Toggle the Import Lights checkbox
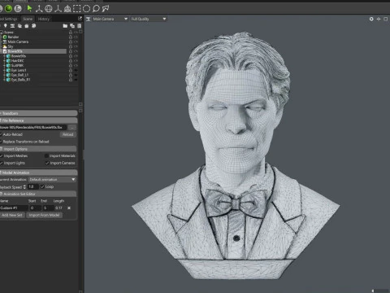390x293 pixels. click(1, 163)
